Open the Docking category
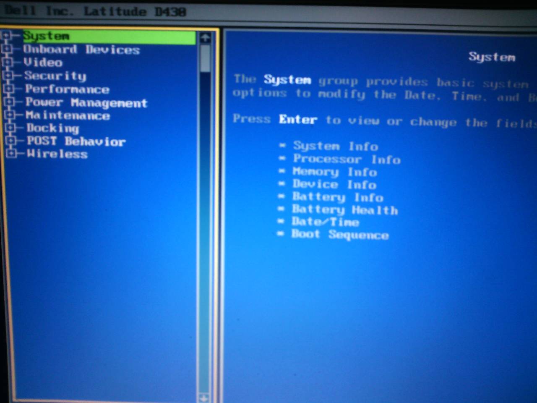The image size is (537, 403). pyautogui.click(x=53, y=128)
